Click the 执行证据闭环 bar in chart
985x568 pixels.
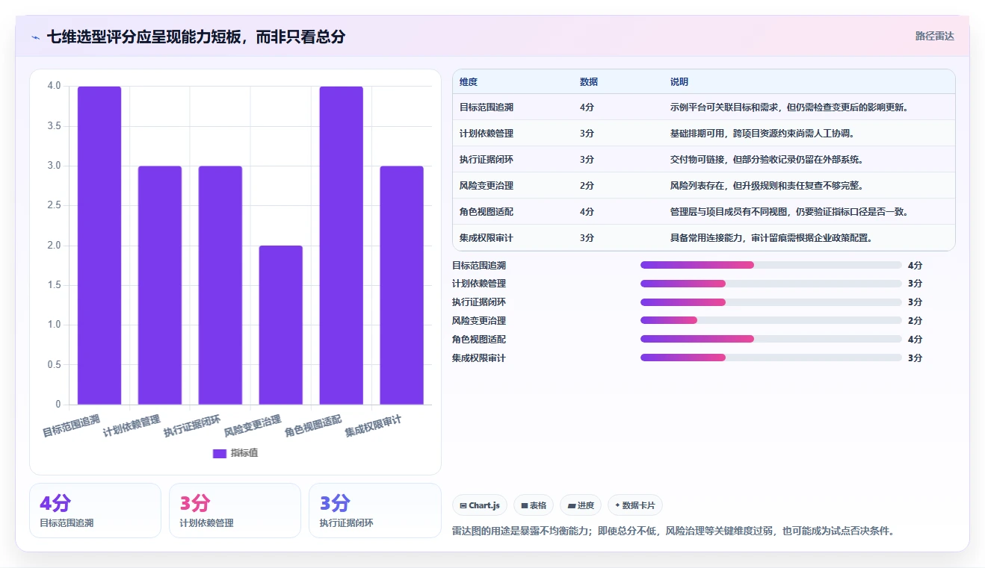point(220,285)
